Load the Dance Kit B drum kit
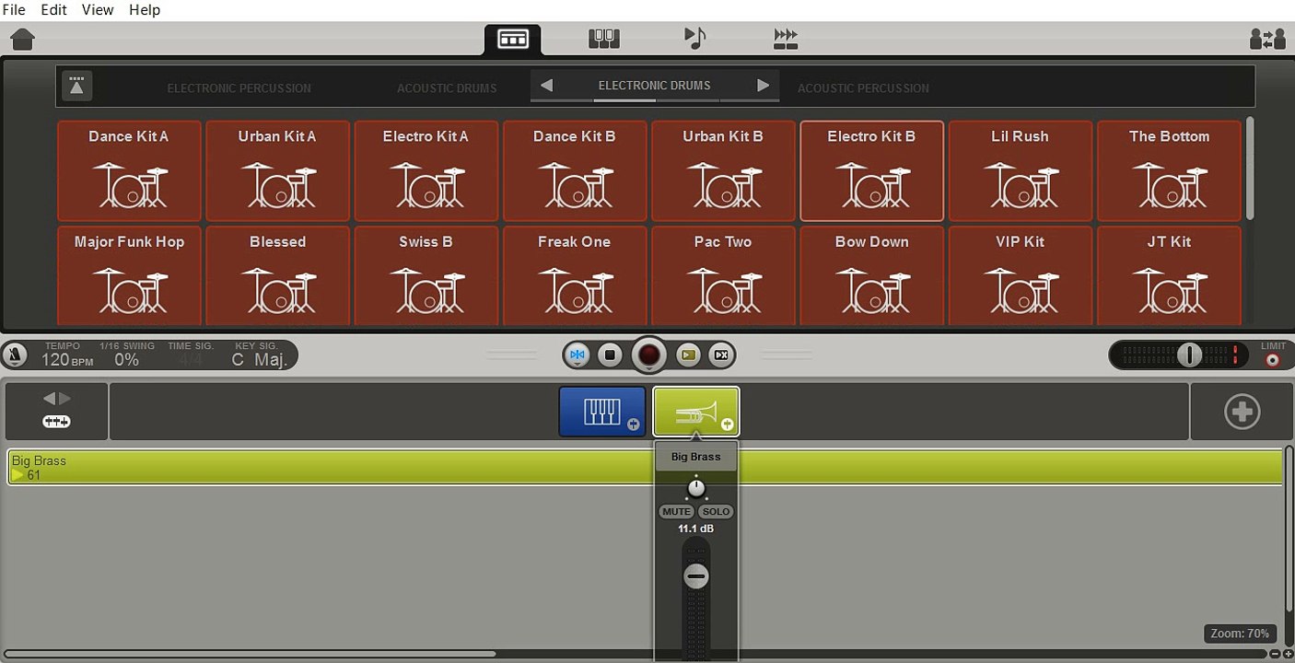The width and height of the screenshot is (1295, 663). [x=575, y=171]
